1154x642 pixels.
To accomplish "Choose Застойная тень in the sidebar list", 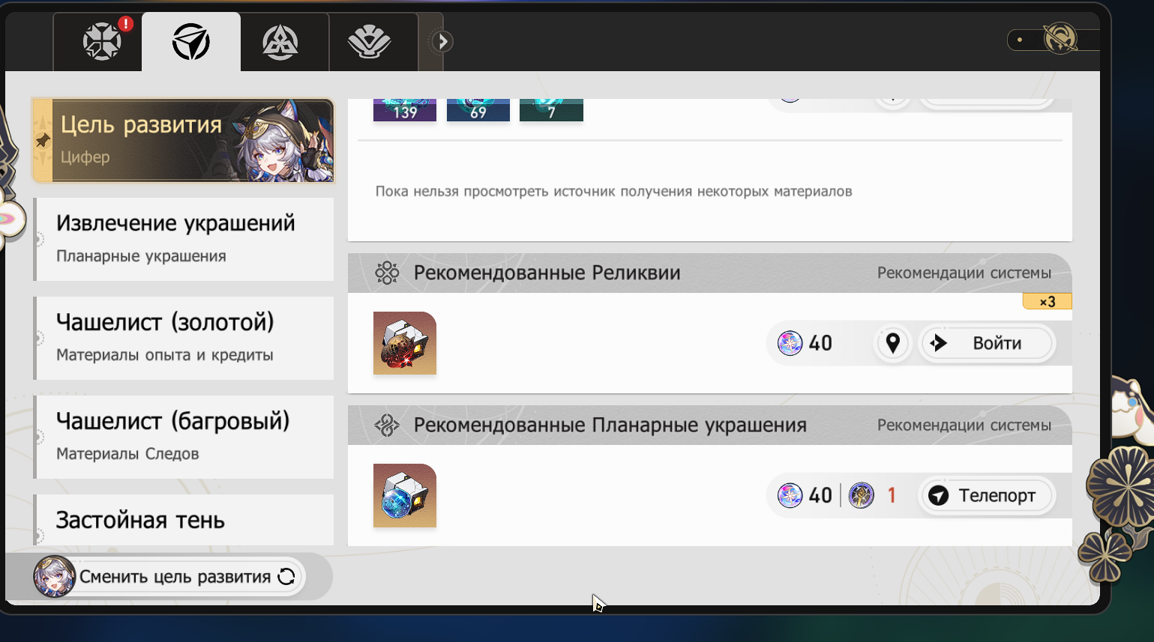I will click(184, 520).
